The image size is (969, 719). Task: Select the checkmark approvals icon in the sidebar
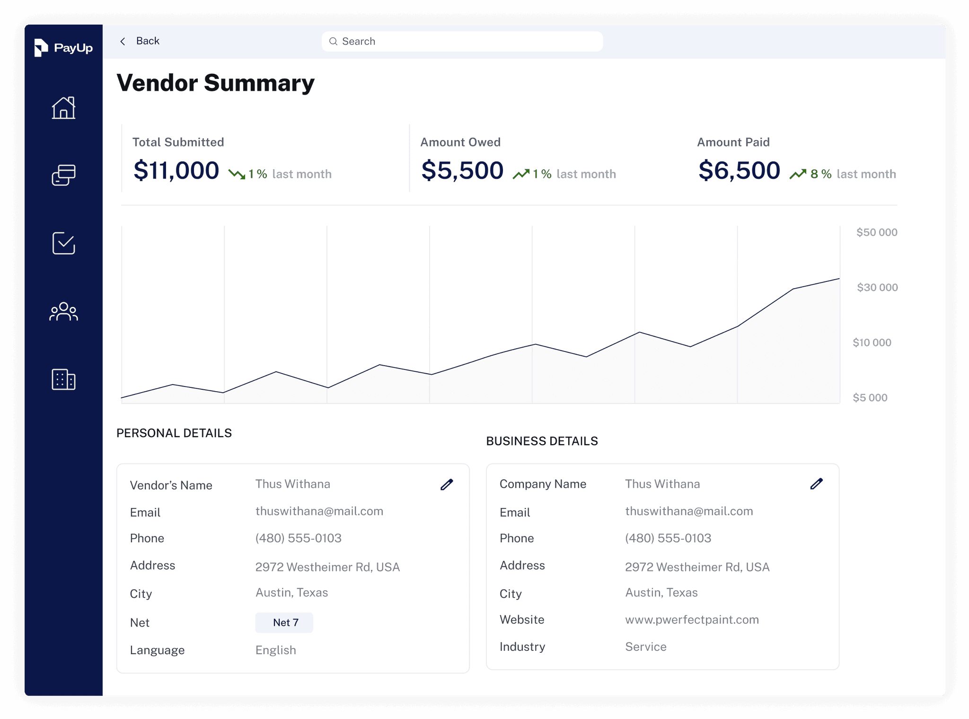(63, 243)
